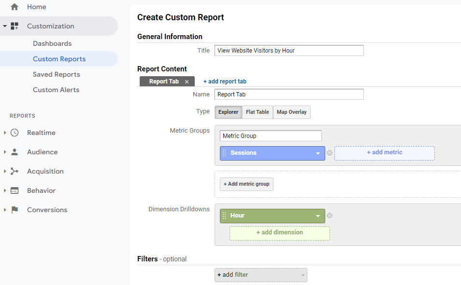This screenshot has width=461, height=285.
Task: Click the Realtime clock icon
Action: tap(14, 133)
